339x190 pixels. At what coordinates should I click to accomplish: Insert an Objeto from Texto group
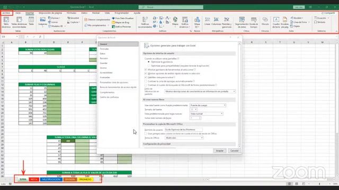coord(295,26)
